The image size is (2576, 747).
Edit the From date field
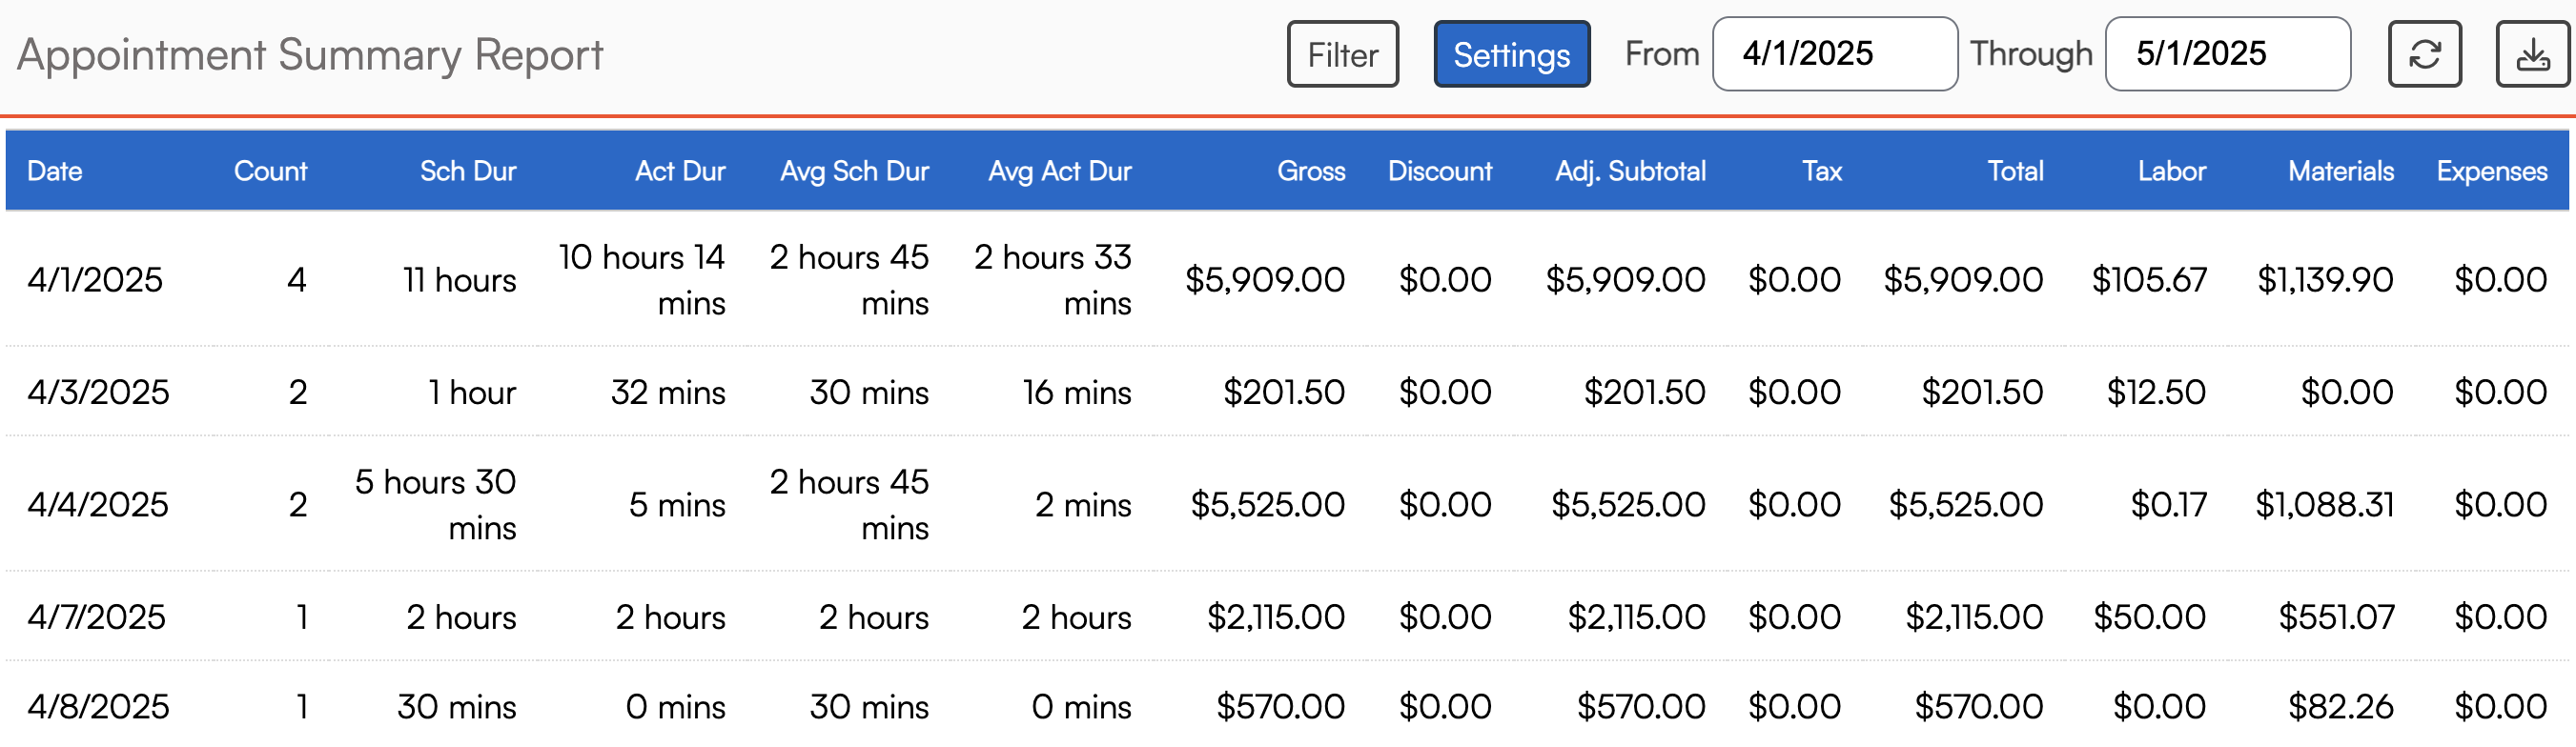tap(1834, 54)
